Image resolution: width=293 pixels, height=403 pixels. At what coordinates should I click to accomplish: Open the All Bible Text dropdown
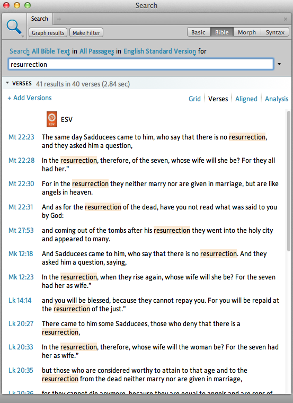(51, 51)
